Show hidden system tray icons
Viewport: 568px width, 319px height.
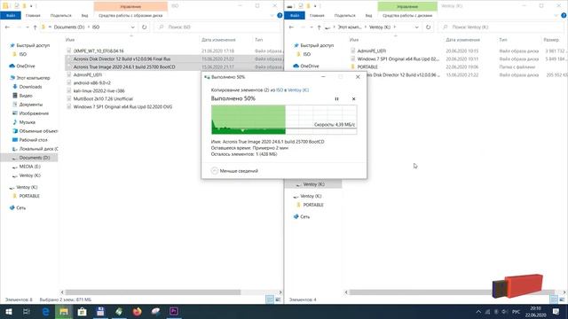tap(478, 311)
